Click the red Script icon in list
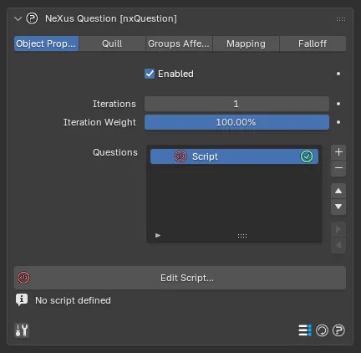 coord(180,156)
